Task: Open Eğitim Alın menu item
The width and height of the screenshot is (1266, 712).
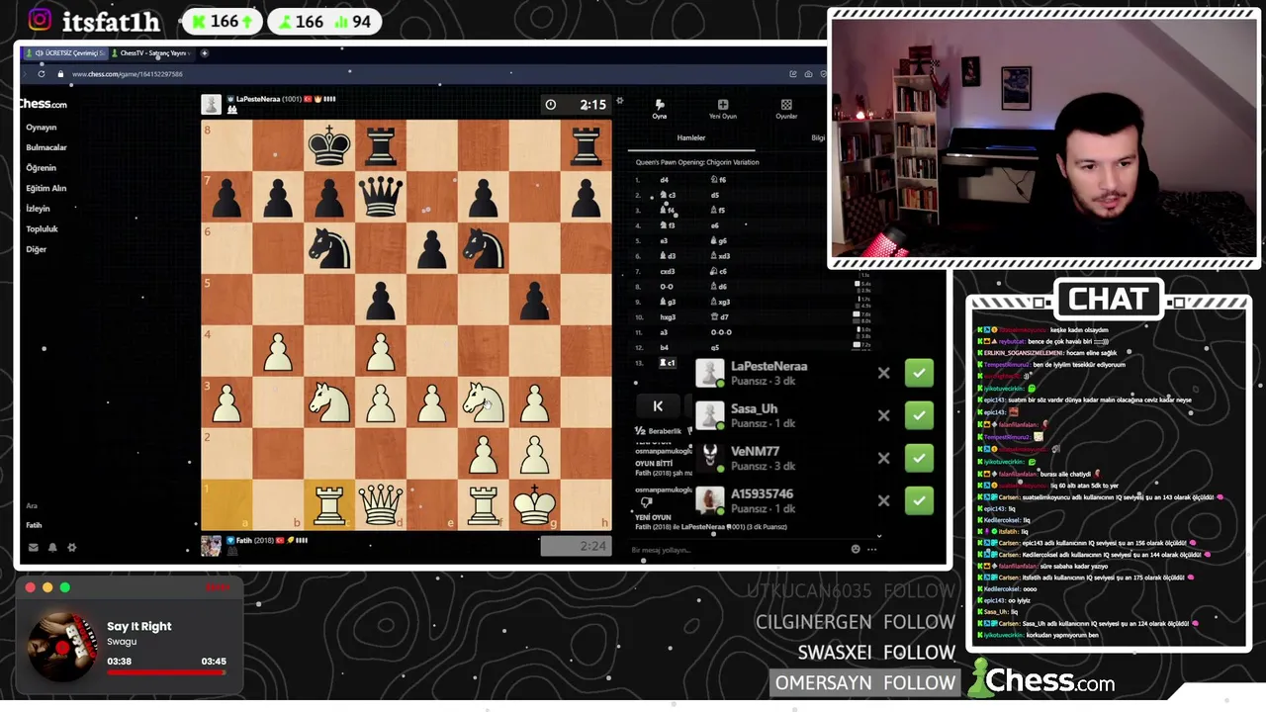Action: (x=45, y=188)
